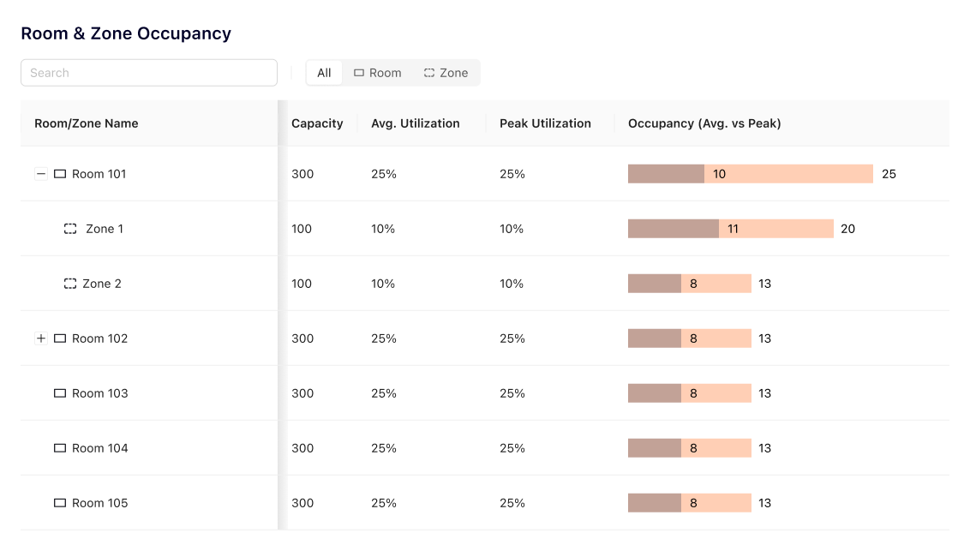Click the Room 101 room icon
970x551 pixels.
60,174
